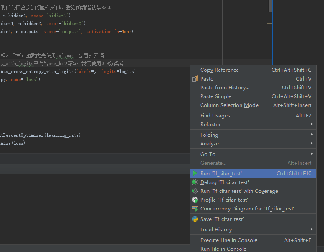Screen dimensions: 324x252
Task: Click the Debug bug icon in context menu
Action: pyautogui.click(x=195, y=182)
